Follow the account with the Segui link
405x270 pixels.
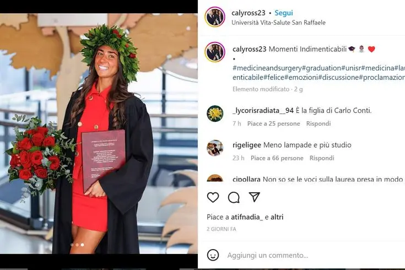click(x=284, y=13)
